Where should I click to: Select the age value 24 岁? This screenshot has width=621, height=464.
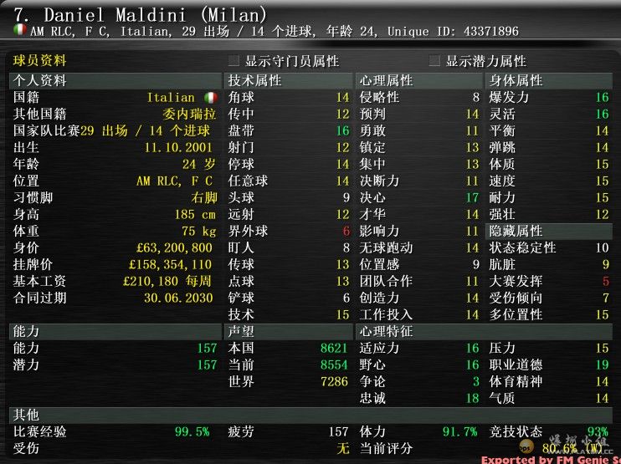[199, 164]
